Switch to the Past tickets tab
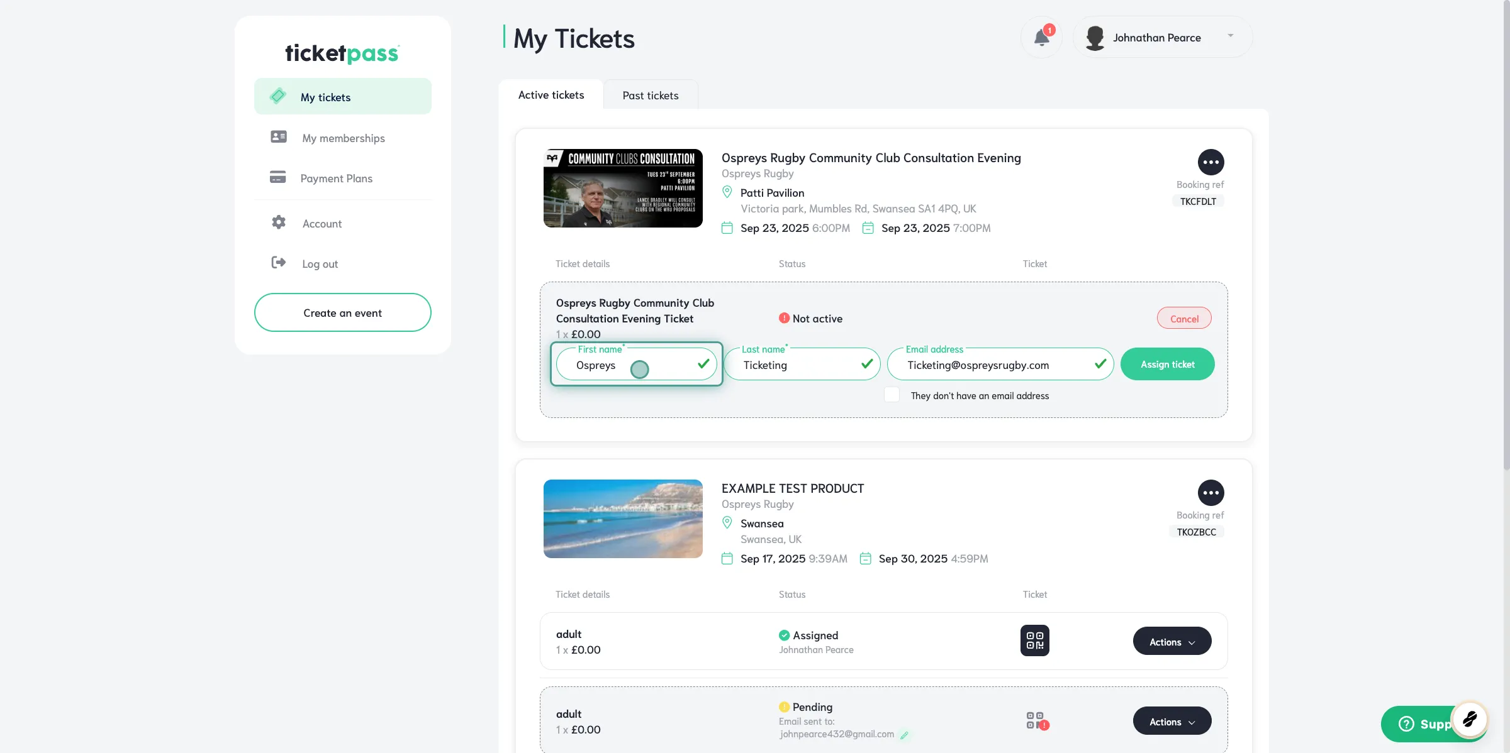This screenshot has height=753, width=1510. (651, 96)
